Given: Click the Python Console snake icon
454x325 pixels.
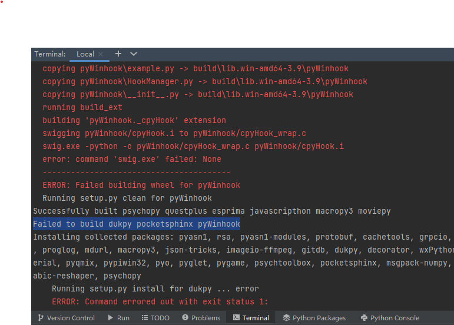Looking at the screenshot, I should point(364,318).
